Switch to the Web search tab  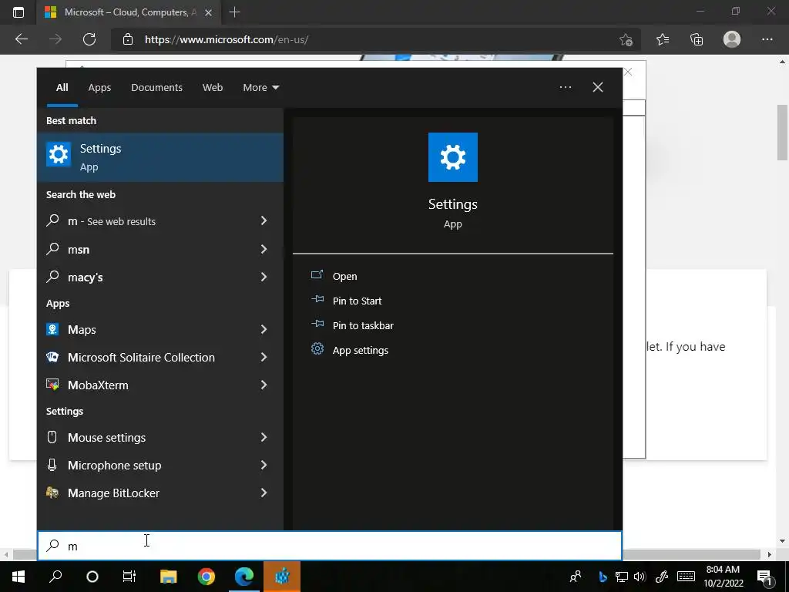pos(213,87)
